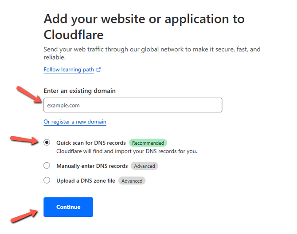This screenshot has height=234, width=297.
Task: Click the green Recommended badge
Action: point(148,143)
